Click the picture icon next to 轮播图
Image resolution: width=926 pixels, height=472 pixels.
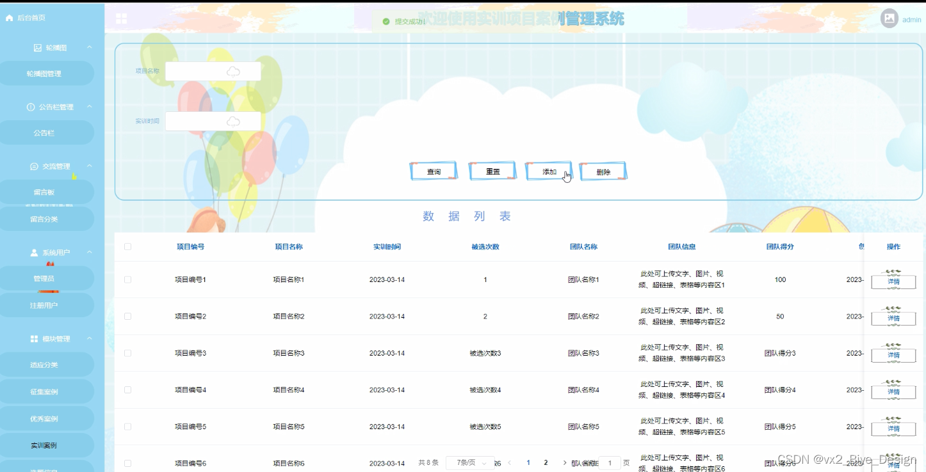click(x=38, y=48)
